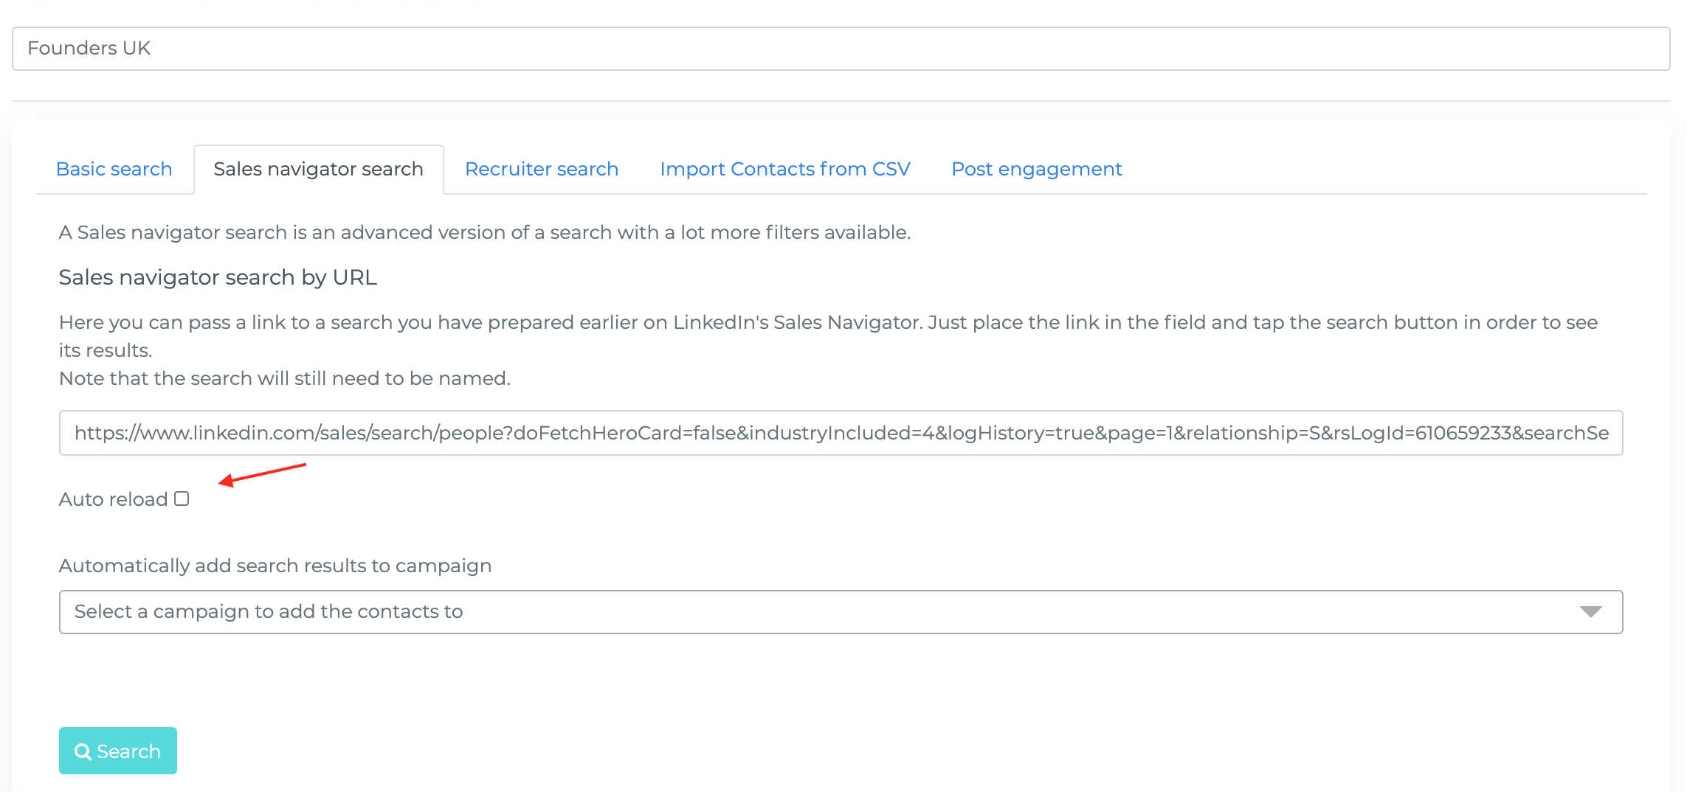
Task: Click 'Automatically add search results to campaign' label
Action: (x=275, y=566)
